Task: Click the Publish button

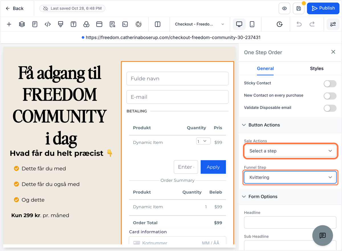Action: click(x=323, y=8)
